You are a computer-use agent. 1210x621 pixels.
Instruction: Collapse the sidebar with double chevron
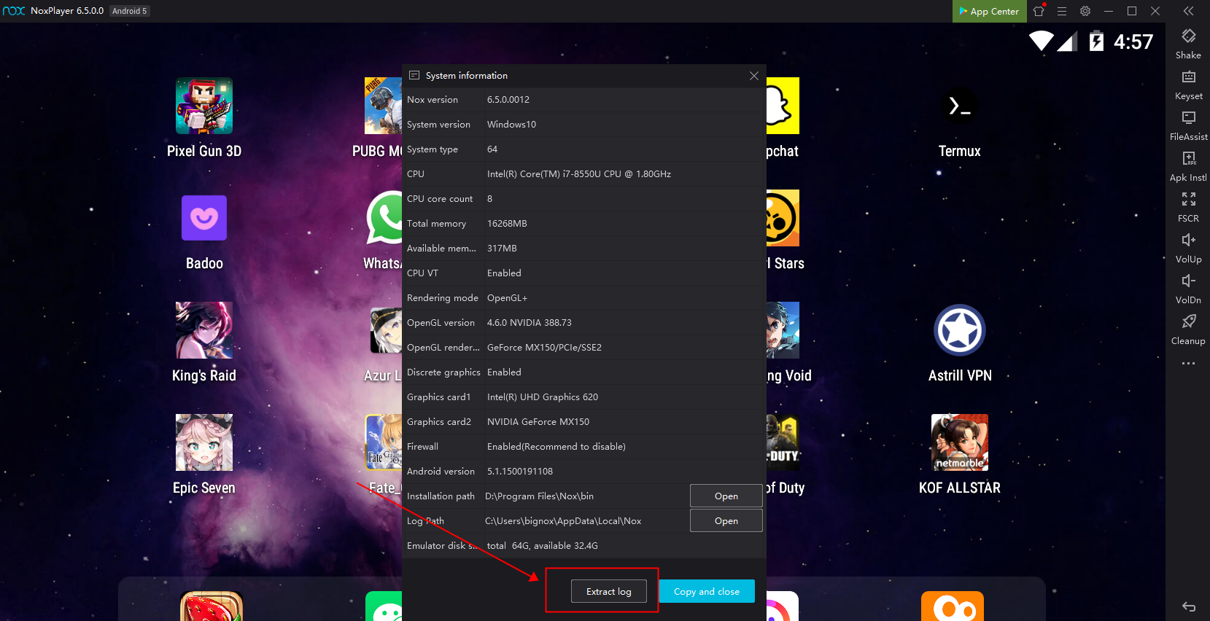pyautogui.click(x=1188, y=11)
